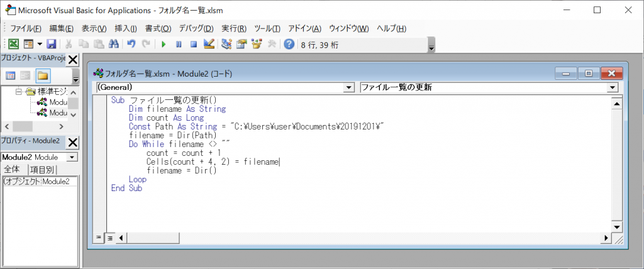
Task: Click the Cut scissors icon
Action: (x=69, y=45)
